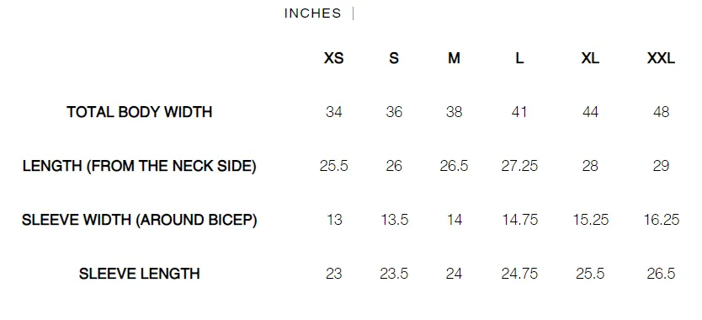The width and height of the screenshot is (702, 320).
Task: Select the LENGTH (FROM THE NECK SIDE) label
Action: pyautogui.click(x=139, y=166)
